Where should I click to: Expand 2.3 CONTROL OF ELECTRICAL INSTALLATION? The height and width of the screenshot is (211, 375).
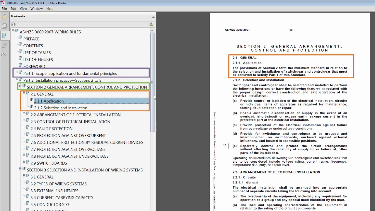coord(24,120)
